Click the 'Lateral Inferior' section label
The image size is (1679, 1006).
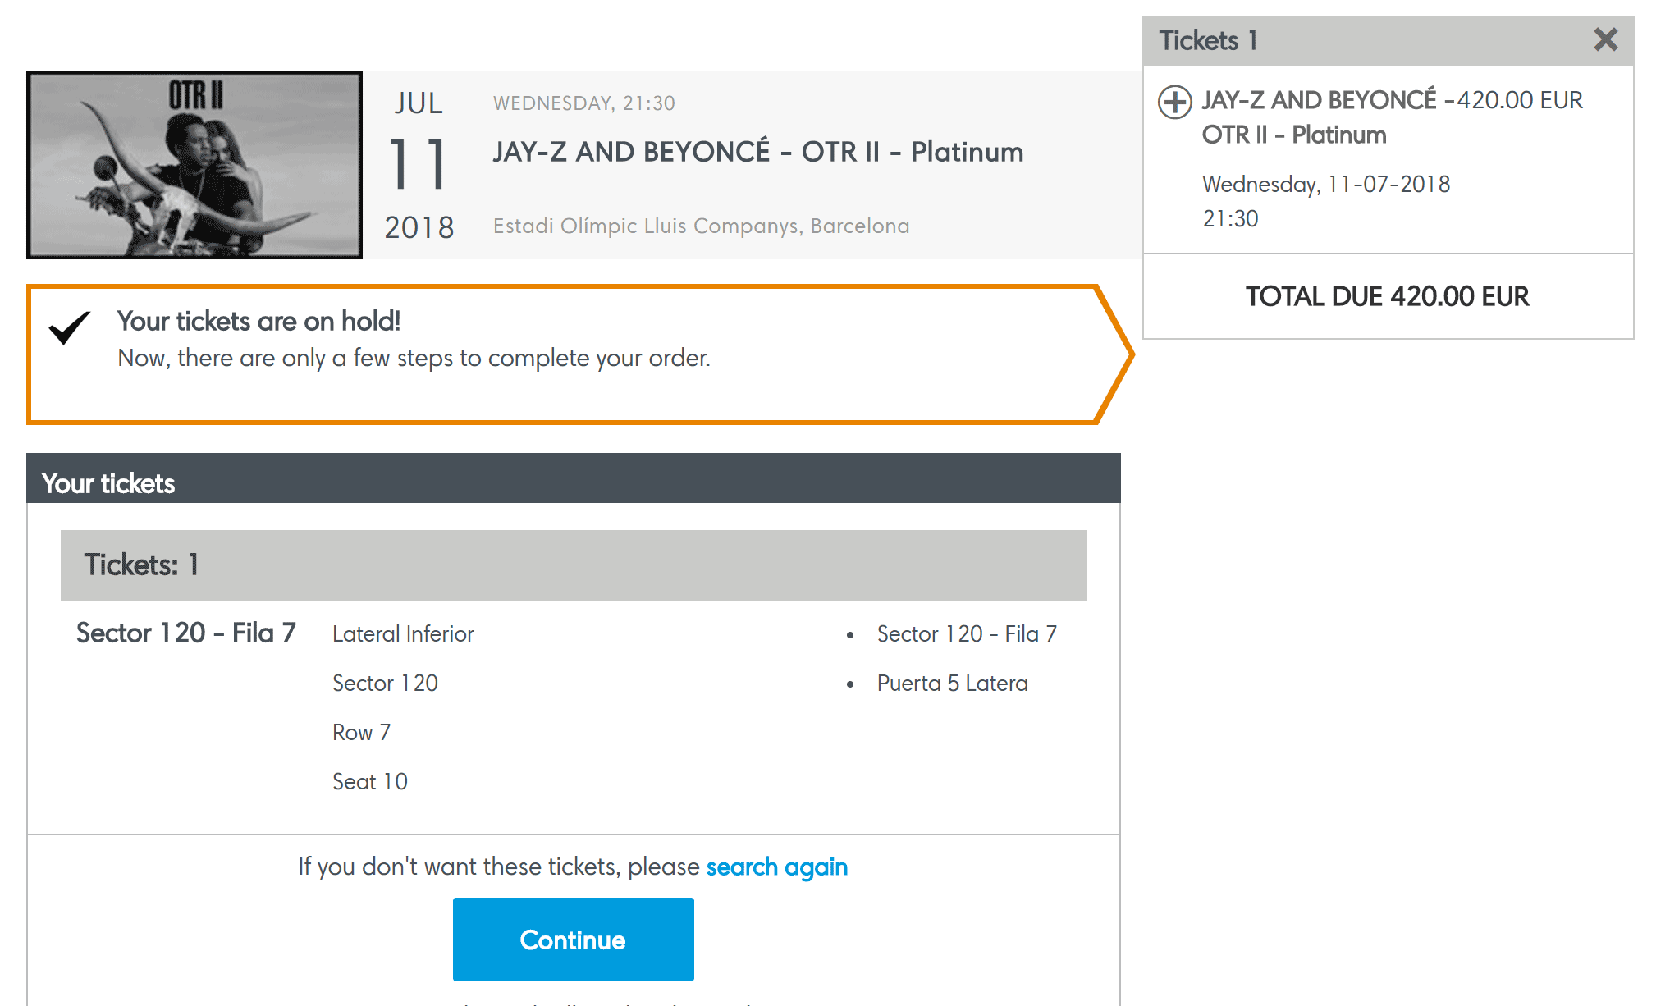pos(403,633)
